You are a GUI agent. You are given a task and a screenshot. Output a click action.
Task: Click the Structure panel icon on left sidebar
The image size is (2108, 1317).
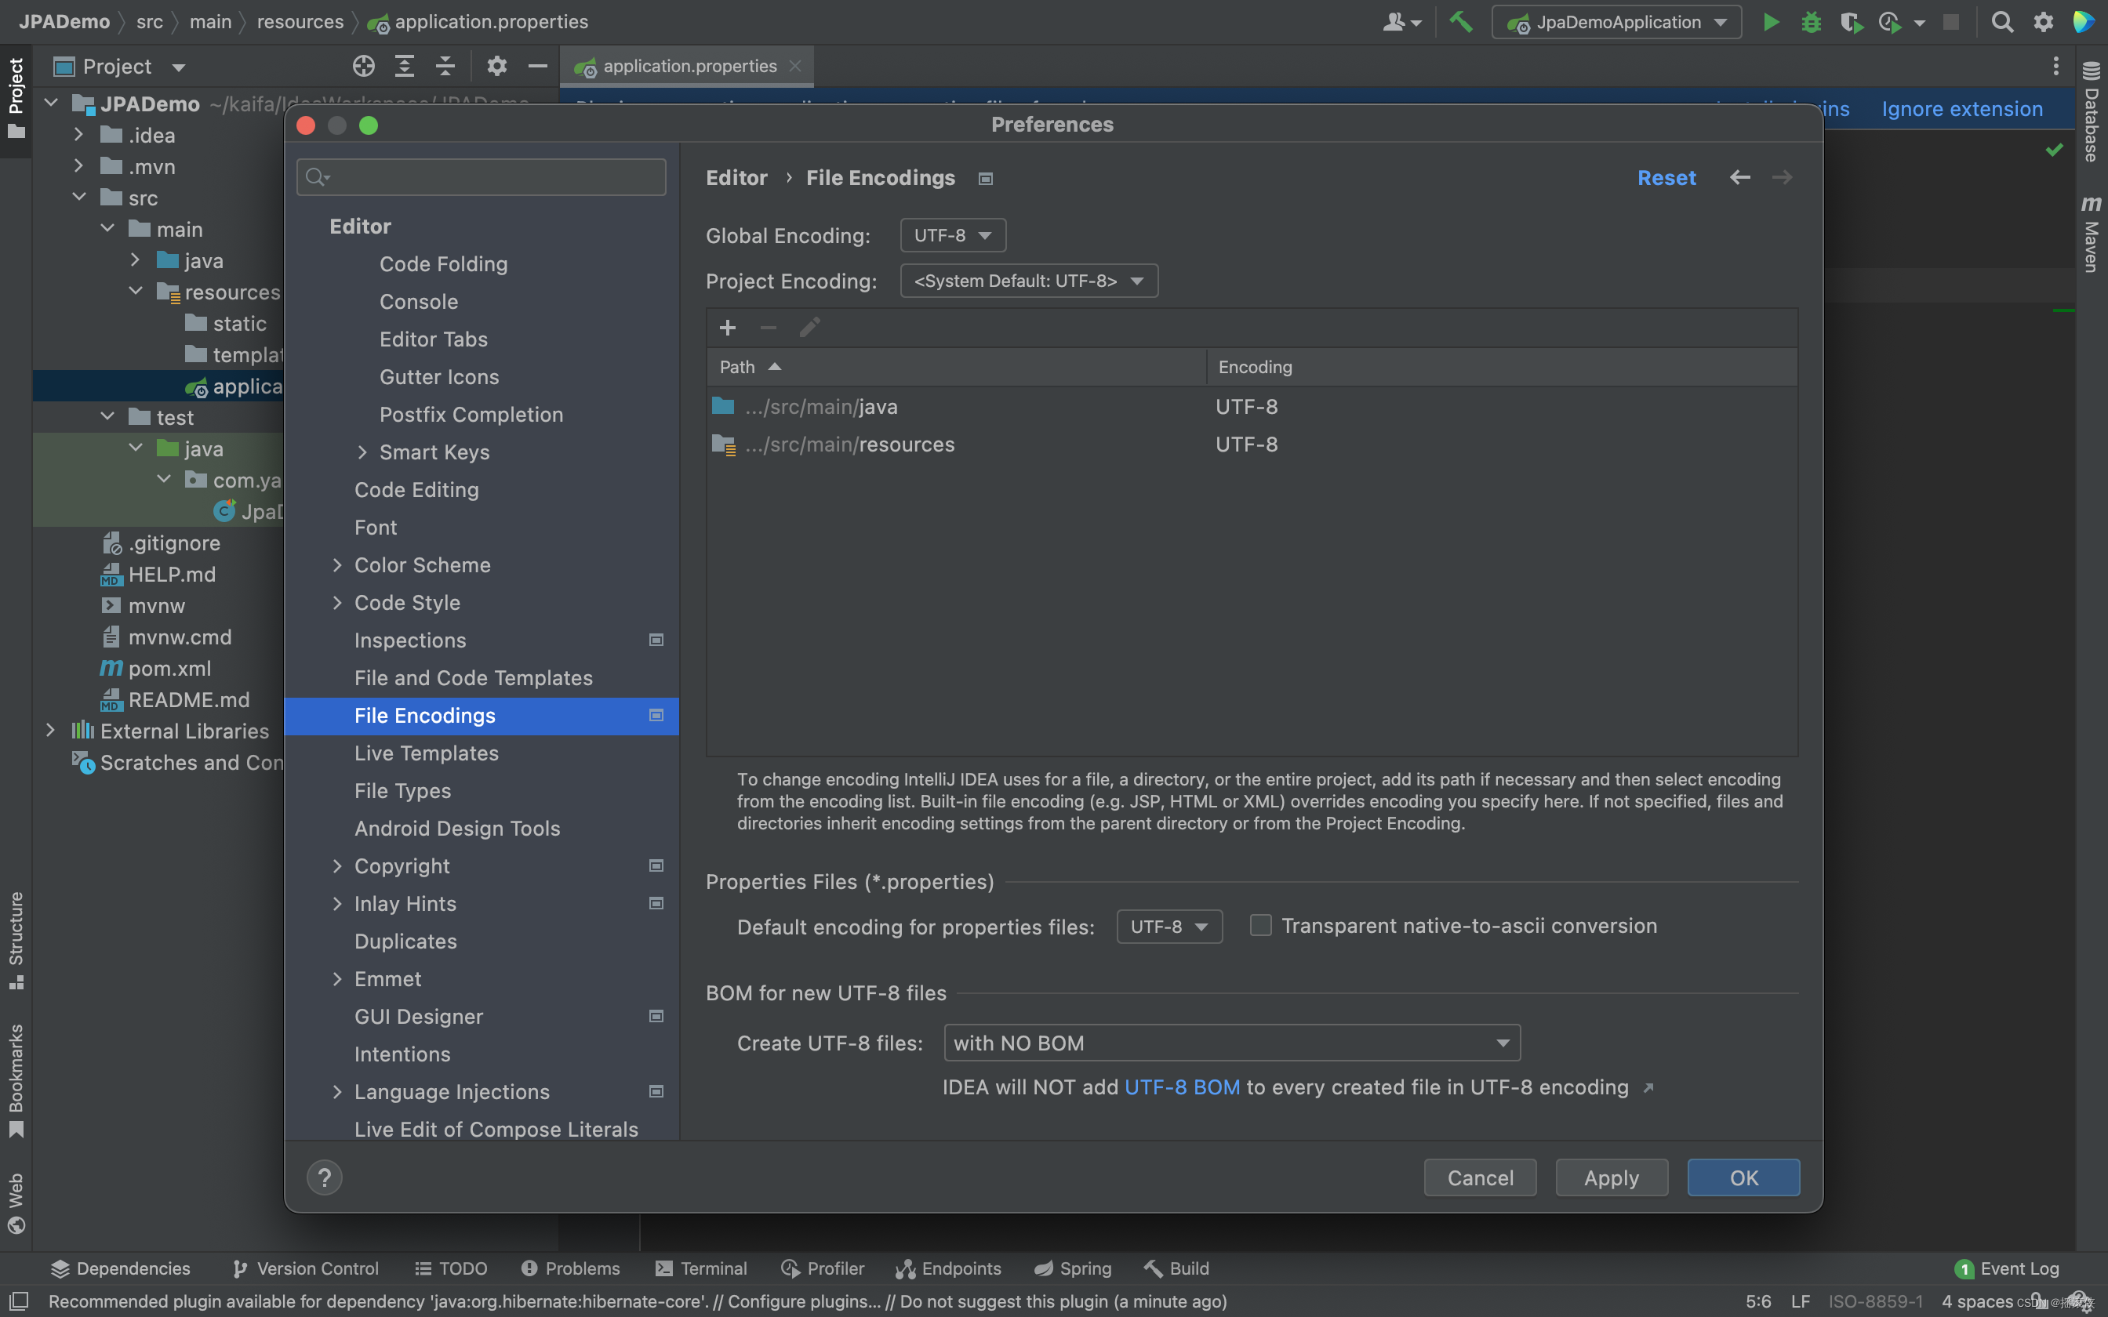pyautogui.click(x=16, y=950)
